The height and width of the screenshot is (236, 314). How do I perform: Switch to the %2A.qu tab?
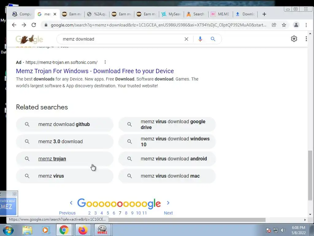tap(97, 14)
